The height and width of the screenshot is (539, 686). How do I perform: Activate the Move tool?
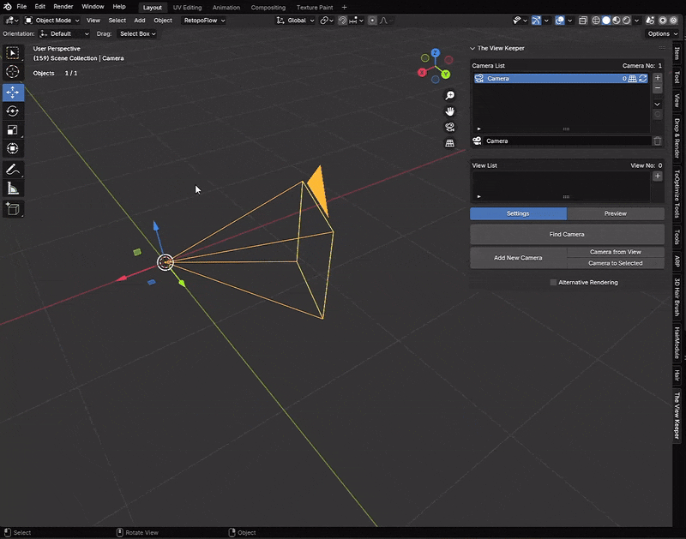coord(13,93)
